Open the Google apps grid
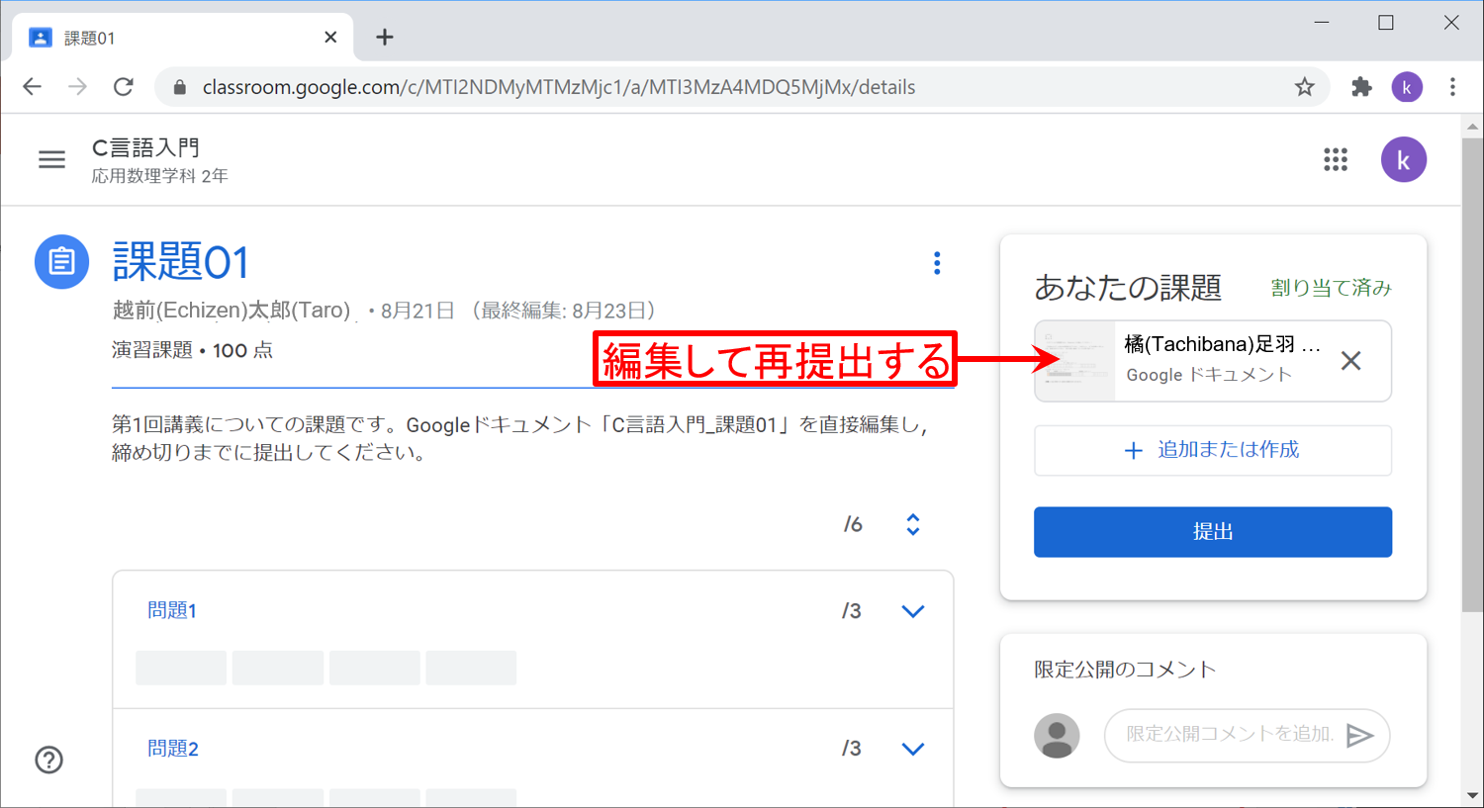1484x808 pixels. (x=1336, y=159)
